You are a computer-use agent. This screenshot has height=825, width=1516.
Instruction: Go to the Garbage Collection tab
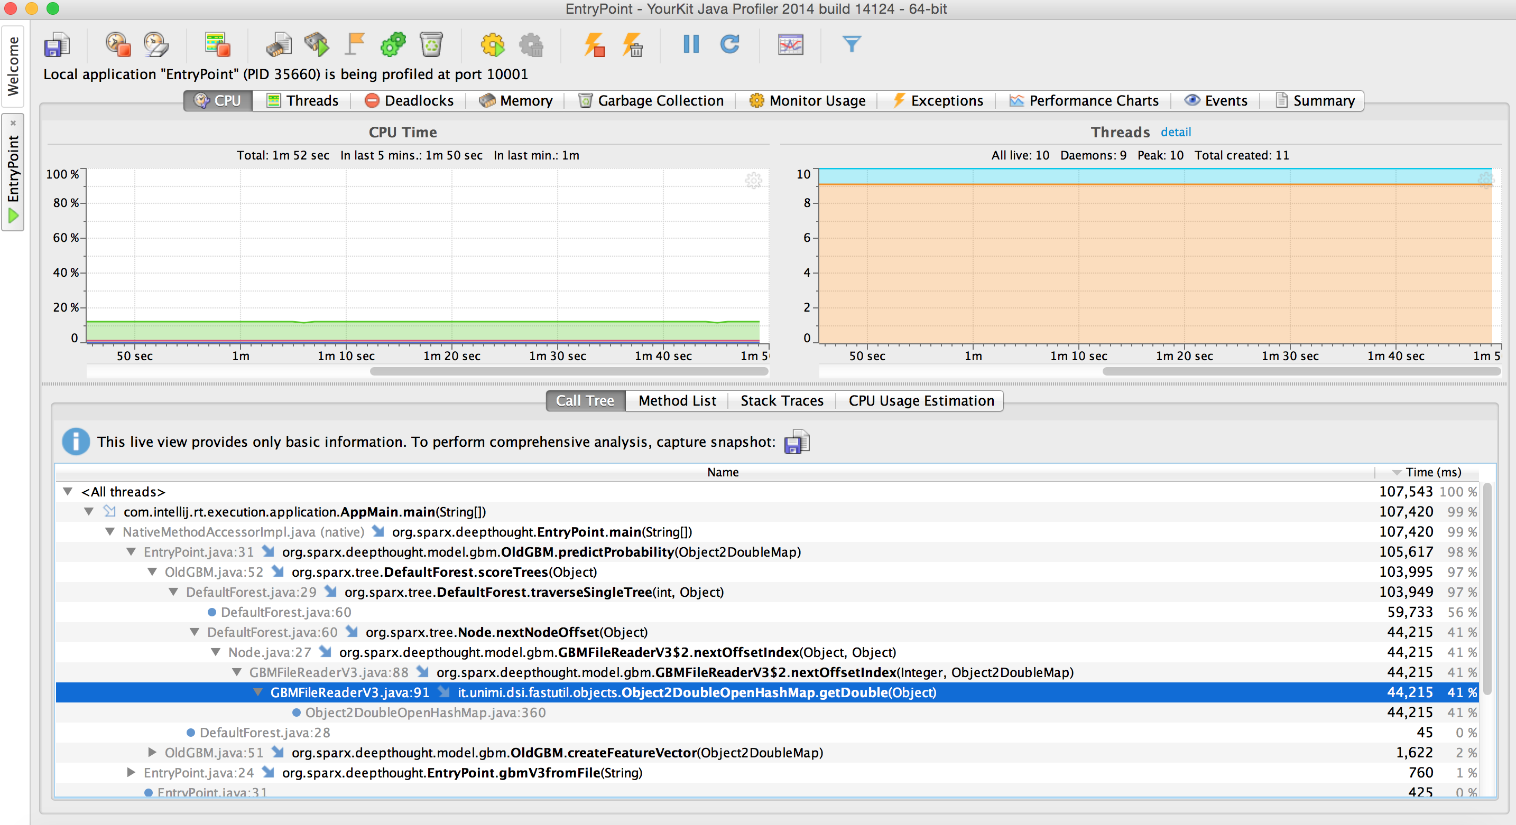pos(651,100)
